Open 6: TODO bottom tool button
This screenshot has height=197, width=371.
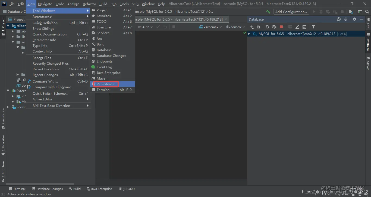pyautogui.click(x=127, y=189)
